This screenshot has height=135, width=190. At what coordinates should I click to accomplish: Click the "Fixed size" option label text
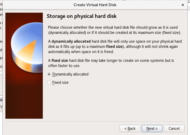click(x=60, y=82)
